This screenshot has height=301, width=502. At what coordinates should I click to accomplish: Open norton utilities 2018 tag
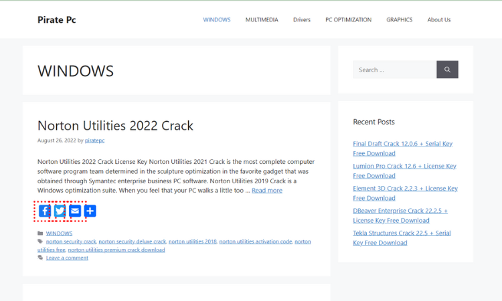click(193, 241)
